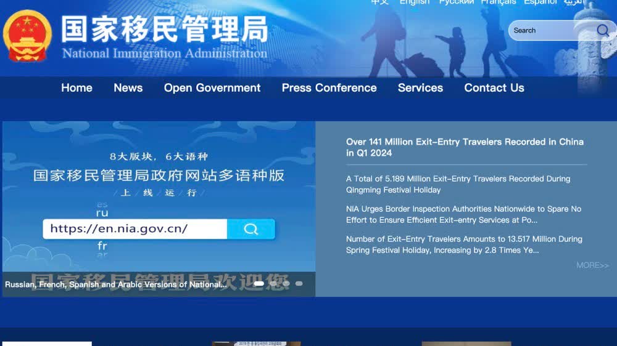Open the News menu item
Screen dimensions: 617x346
(128, 87)
